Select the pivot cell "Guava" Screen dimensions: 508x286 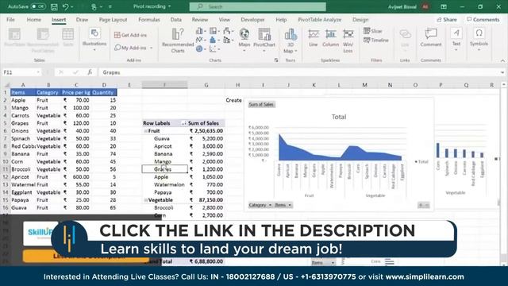(x=164, y=138)
